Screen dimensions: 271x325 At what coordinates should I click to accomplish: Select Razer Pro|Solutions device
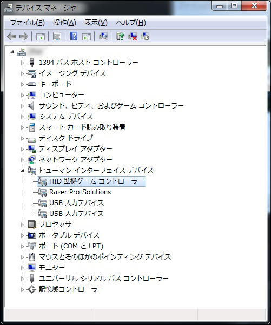[80, 192]
